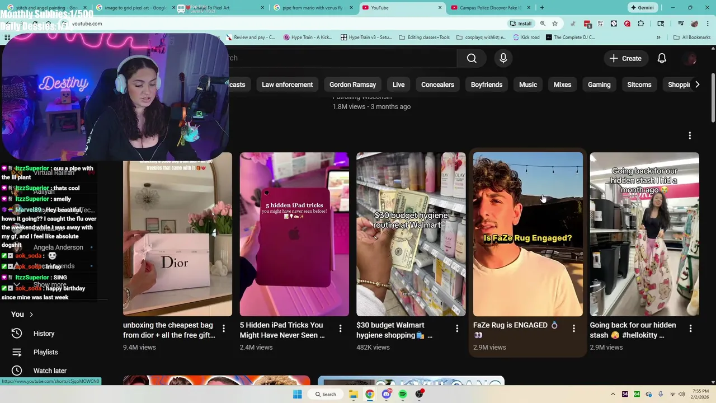Select the Boyfriends filter chip
This screenshot has height=403, width=716.
click(x=487, y=85)
